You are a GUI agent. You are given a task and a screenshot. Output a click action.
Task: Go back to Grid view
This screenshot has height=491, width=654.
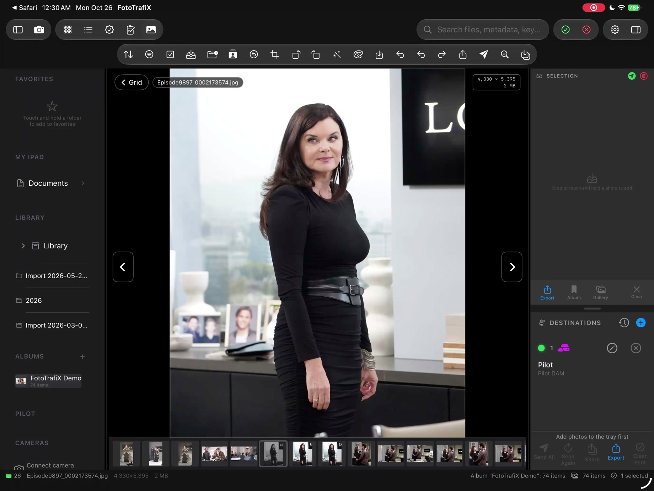point(132,82)
